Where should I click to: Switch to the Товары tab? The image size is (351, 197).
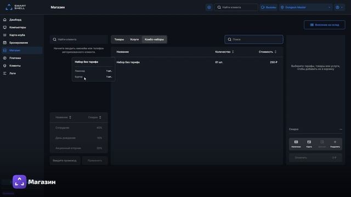[x=119, y=39]
